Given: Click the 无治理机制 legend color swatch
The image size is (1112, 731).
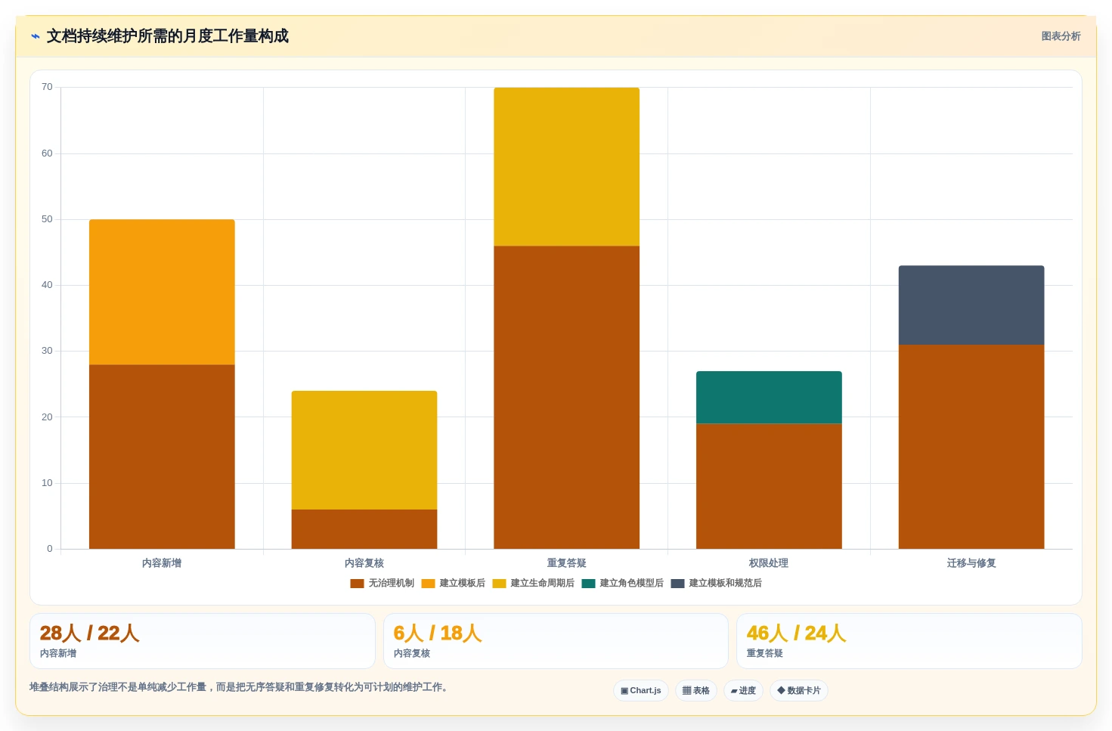Looking at the screenshot, I should pyautogui.click(x=357, y=584).
